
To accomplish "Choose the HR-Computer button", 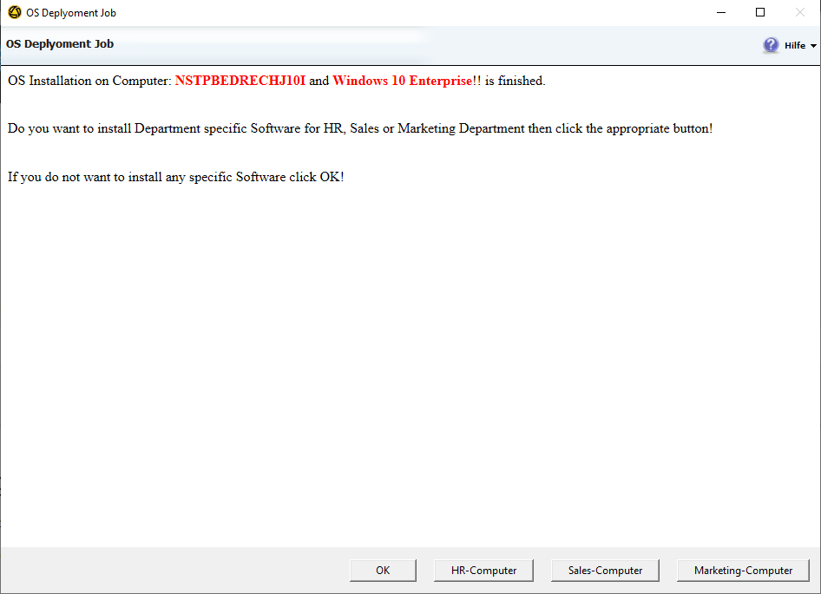I will pyautogui.click(x=483, y=571).
